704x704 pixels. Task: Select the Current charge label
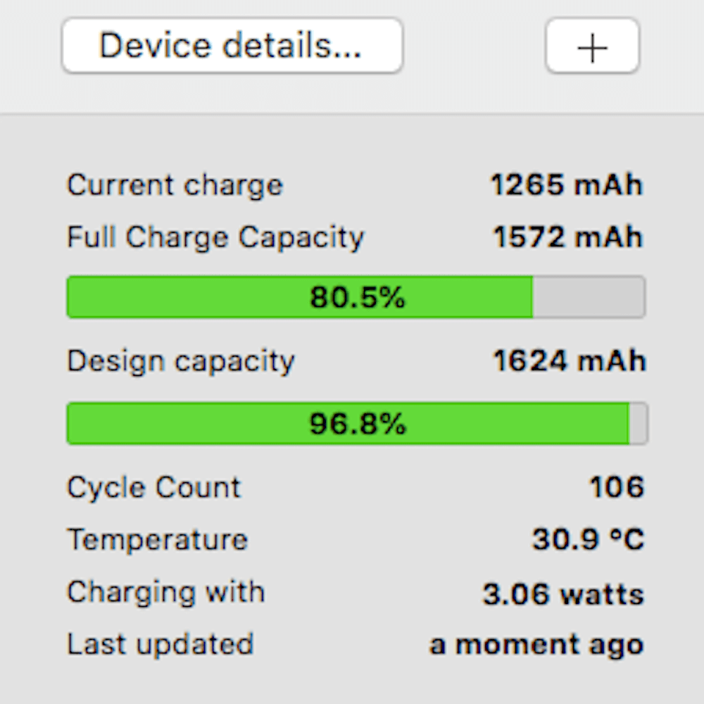pyautogui.click(x=175, y=185)
